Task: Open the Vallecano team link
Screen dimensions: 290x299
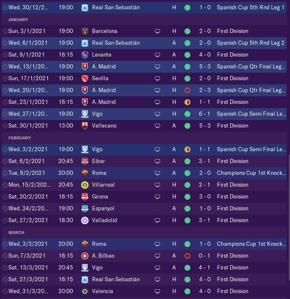Action: pos(104,126)
